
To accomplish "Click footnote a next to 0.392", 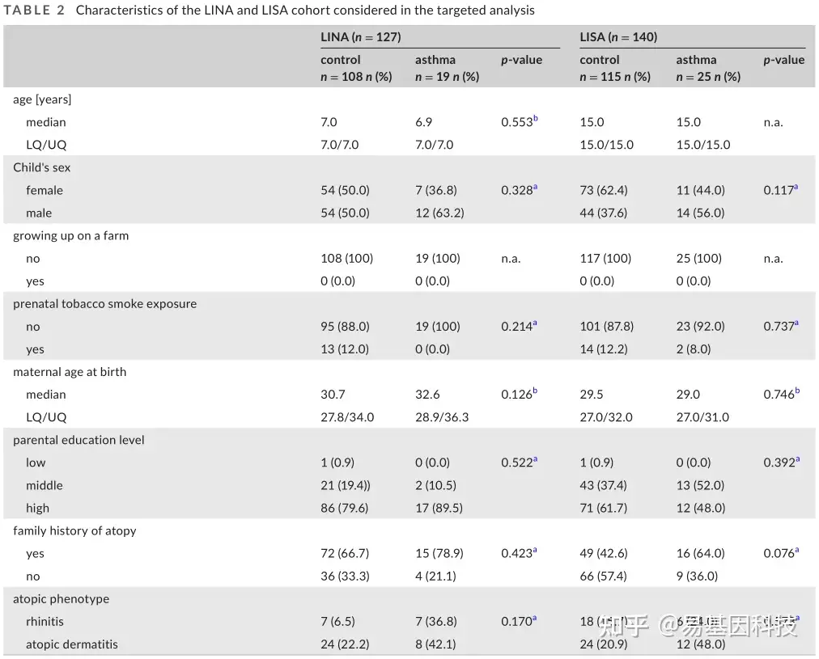I will 796,459.
